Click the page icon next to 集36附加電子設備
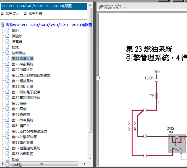This screenshot has height=168, width=187. (7, 92)
